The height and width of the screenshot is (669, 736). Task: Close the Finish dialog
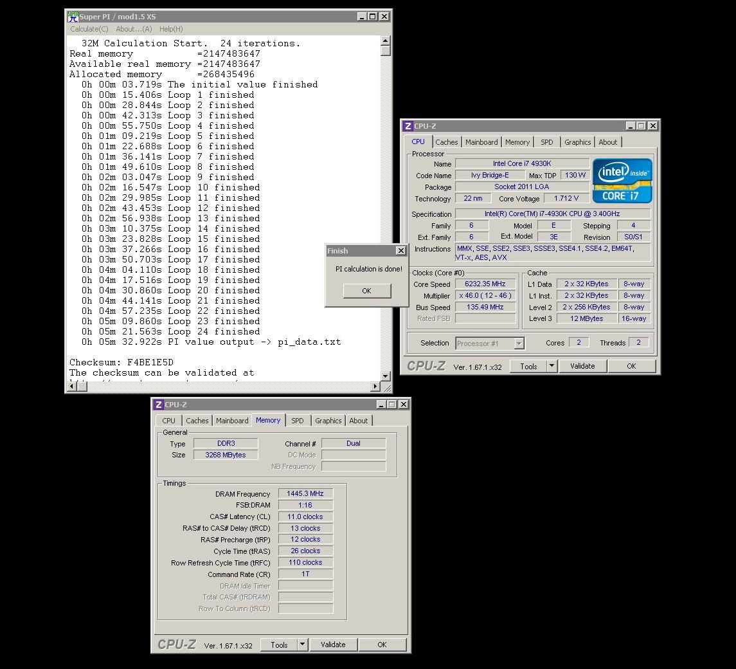pyautogui.click(x=401, y=251)
